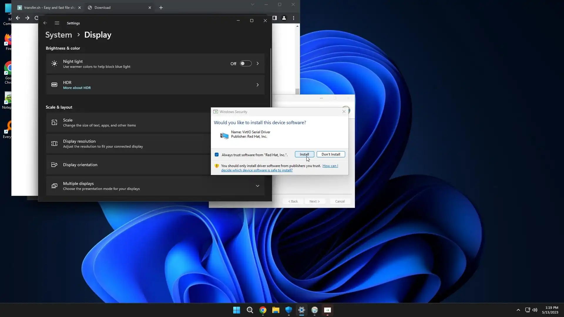Toggle the Night light switch
564x317 pixels.
[246, 64]
